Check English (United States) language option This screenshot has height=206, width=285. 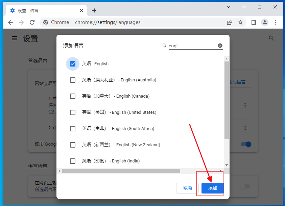[73, 112]
